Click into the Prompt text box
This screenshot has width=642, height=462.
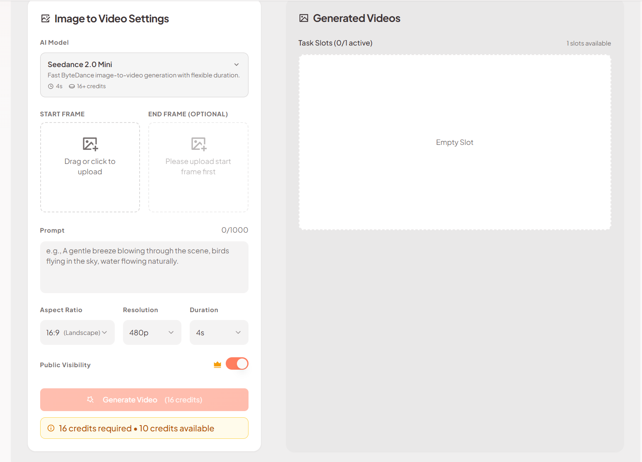144,267
